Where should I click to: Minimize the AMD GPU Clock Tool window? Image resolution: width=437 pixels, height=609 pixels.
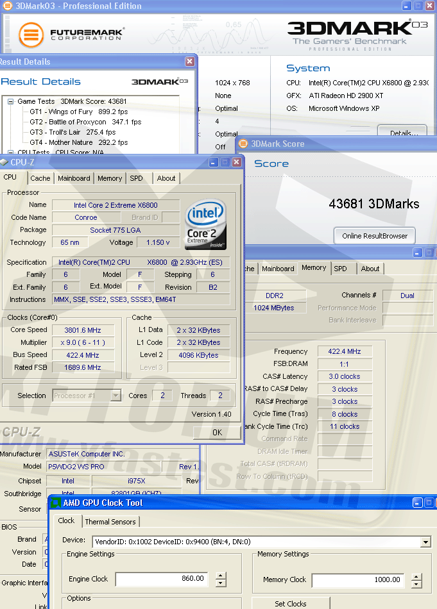(418, 503)
